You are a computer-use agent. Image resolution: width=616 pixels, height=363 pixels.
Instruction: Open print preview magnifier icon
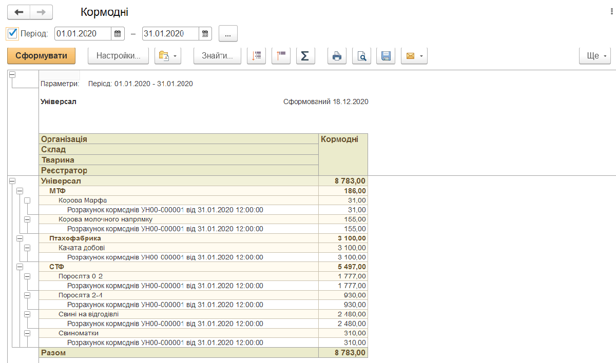tap(362, 56)
